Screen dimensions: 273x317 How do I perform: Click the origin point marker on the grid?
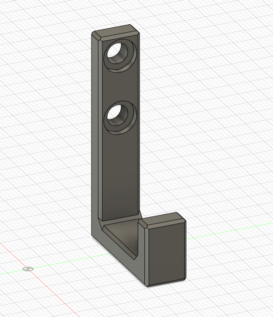coord(28,269)
